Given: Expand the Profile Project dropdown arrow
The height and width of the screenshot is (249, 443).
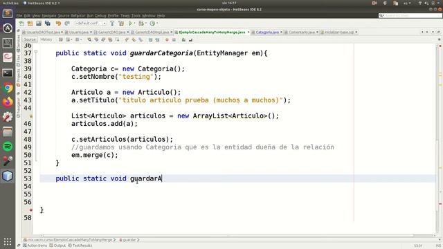Looking at the screenshot, I should click(x=157, y=24).
